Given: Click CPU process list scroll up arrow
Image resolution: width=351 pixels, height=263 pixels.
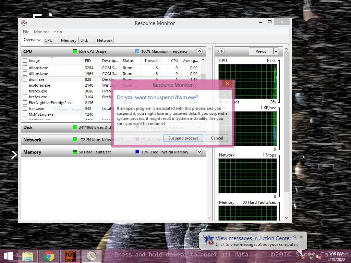Looking at the screenshot, I should 203,60.
